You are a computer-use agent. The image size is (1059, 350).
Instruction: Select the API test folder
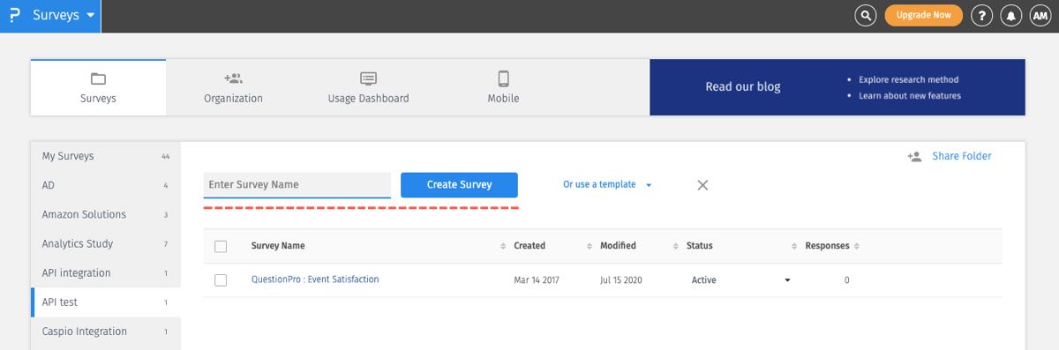pyautogui.click(x=106, y=302)
